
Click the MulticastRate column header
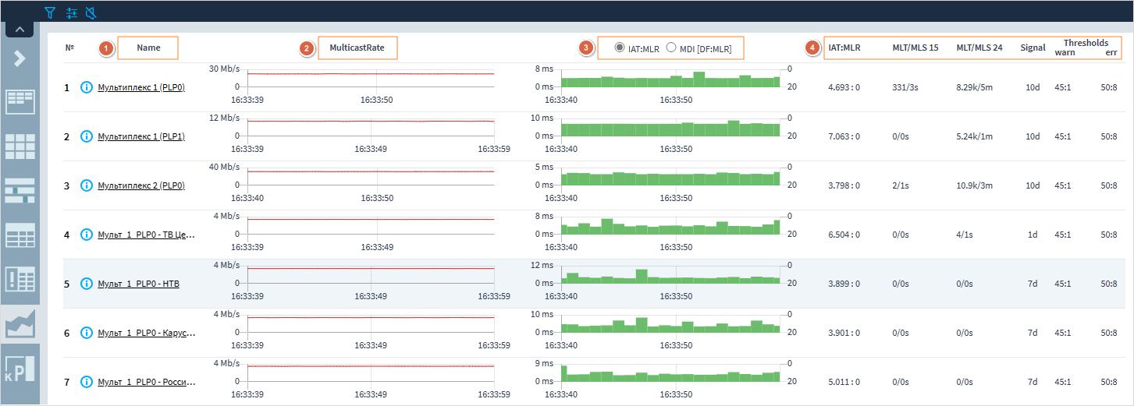(x=357, y=48)
